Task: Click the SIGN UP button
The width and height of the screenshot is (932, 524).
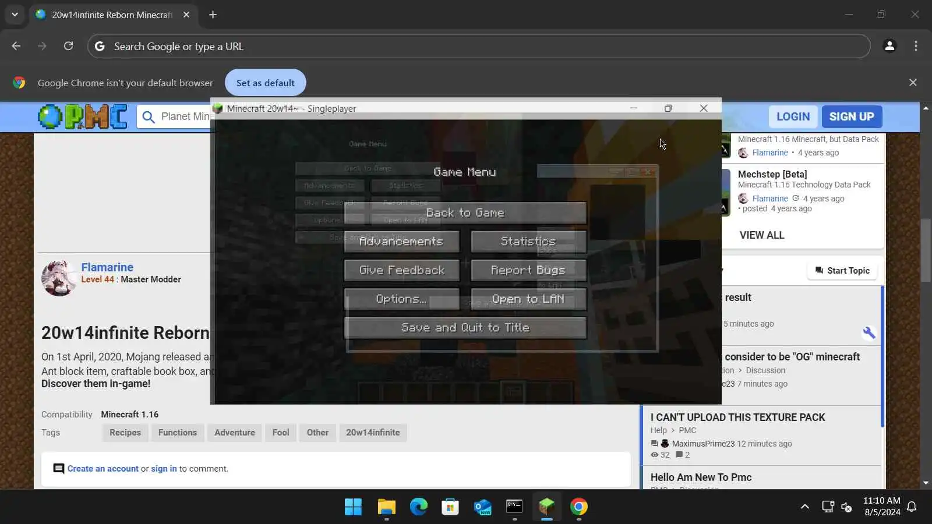Action: 852,116
